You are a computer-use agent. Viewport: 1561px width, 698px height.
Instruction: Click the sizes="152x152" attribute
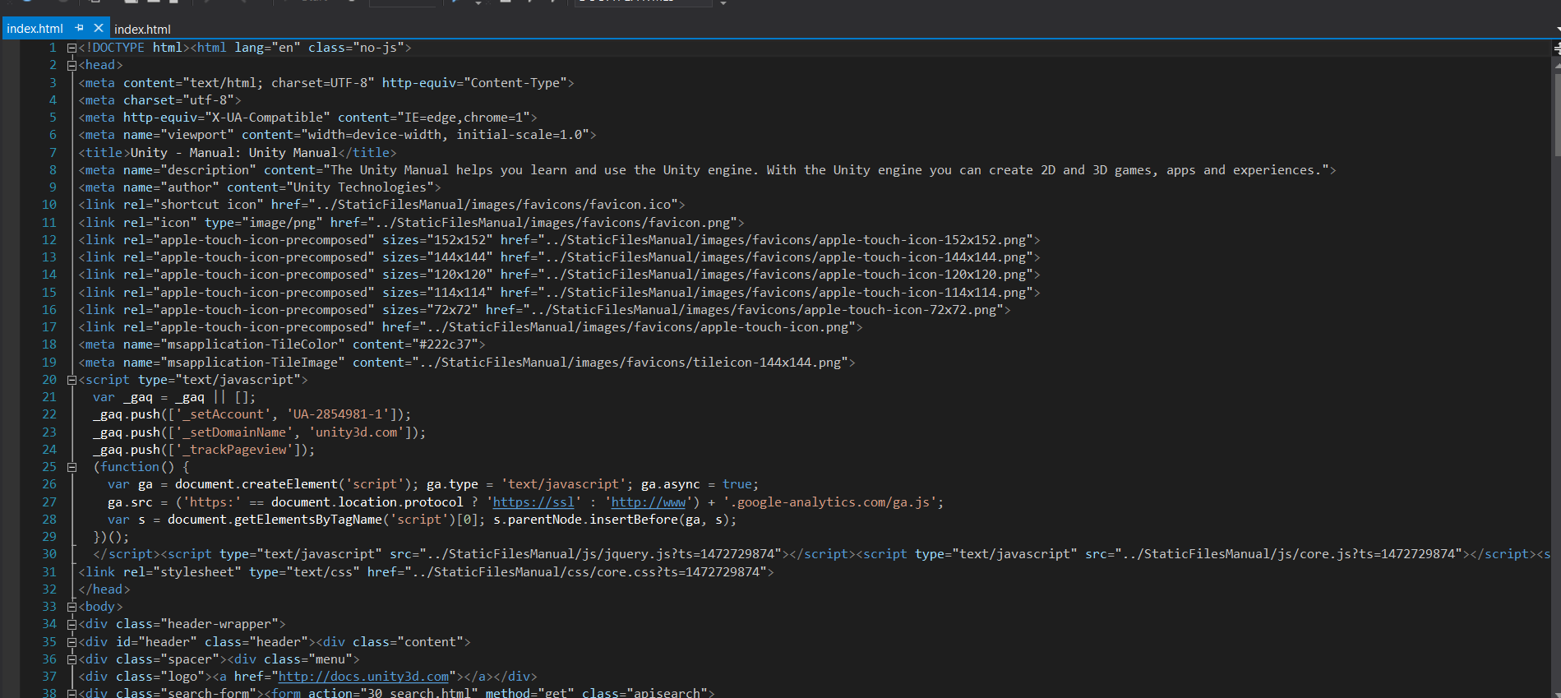tap(437, 240)
